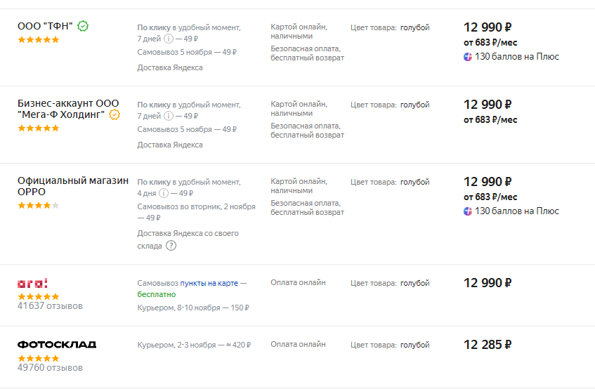The image size is (595, 389).
Task: Click the star rating under ООО "ТФН"
Action: click(x=39, y=40)
